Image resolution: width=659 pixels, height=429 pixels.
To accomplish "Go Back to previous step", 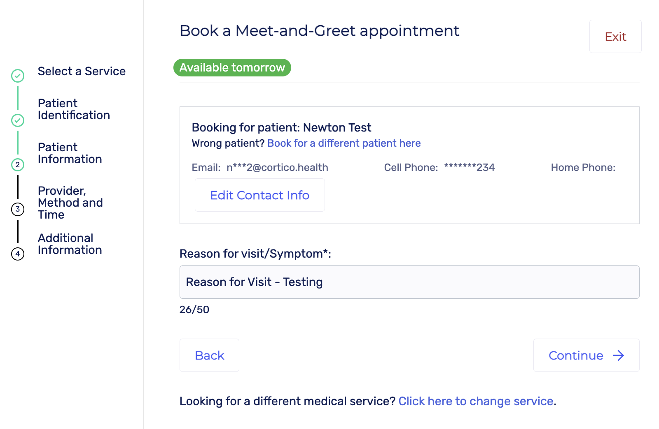I will pyautogui.click(x=209, y=355).
